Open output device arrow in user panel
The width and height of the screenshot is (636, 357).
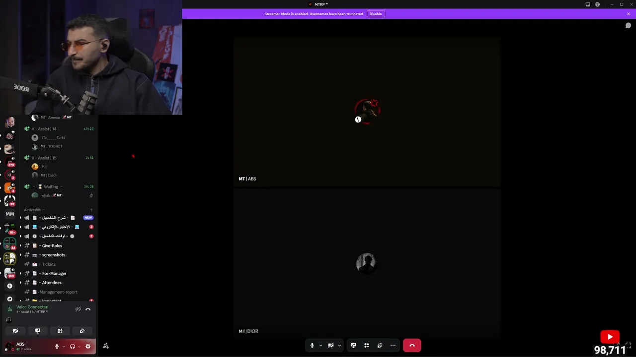[79, 347]
